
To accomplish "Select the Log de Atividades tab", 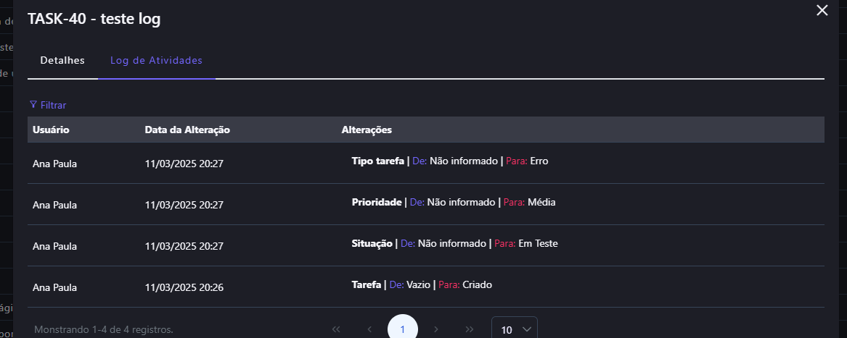I will (156, 60).
